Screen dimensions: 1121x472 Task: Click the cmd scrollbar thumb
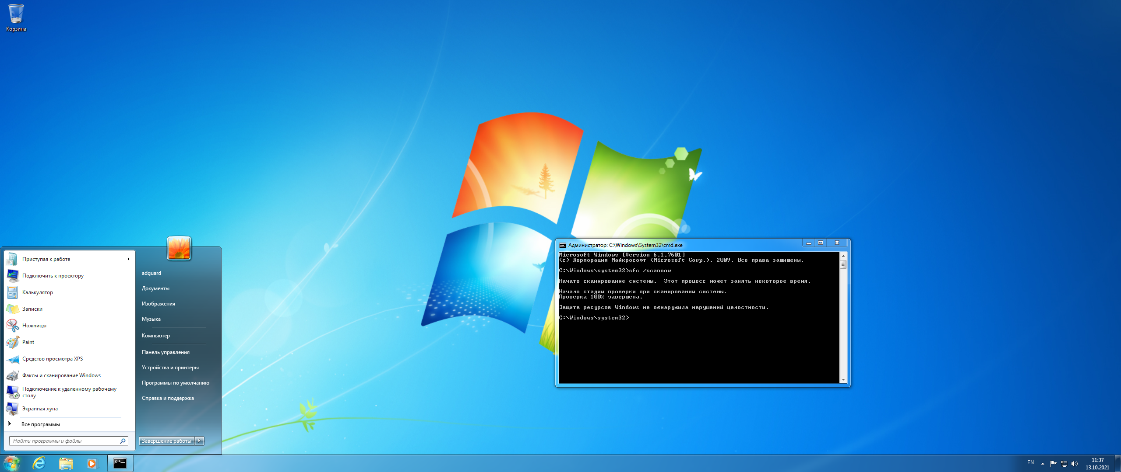click(x=843, y=264)
